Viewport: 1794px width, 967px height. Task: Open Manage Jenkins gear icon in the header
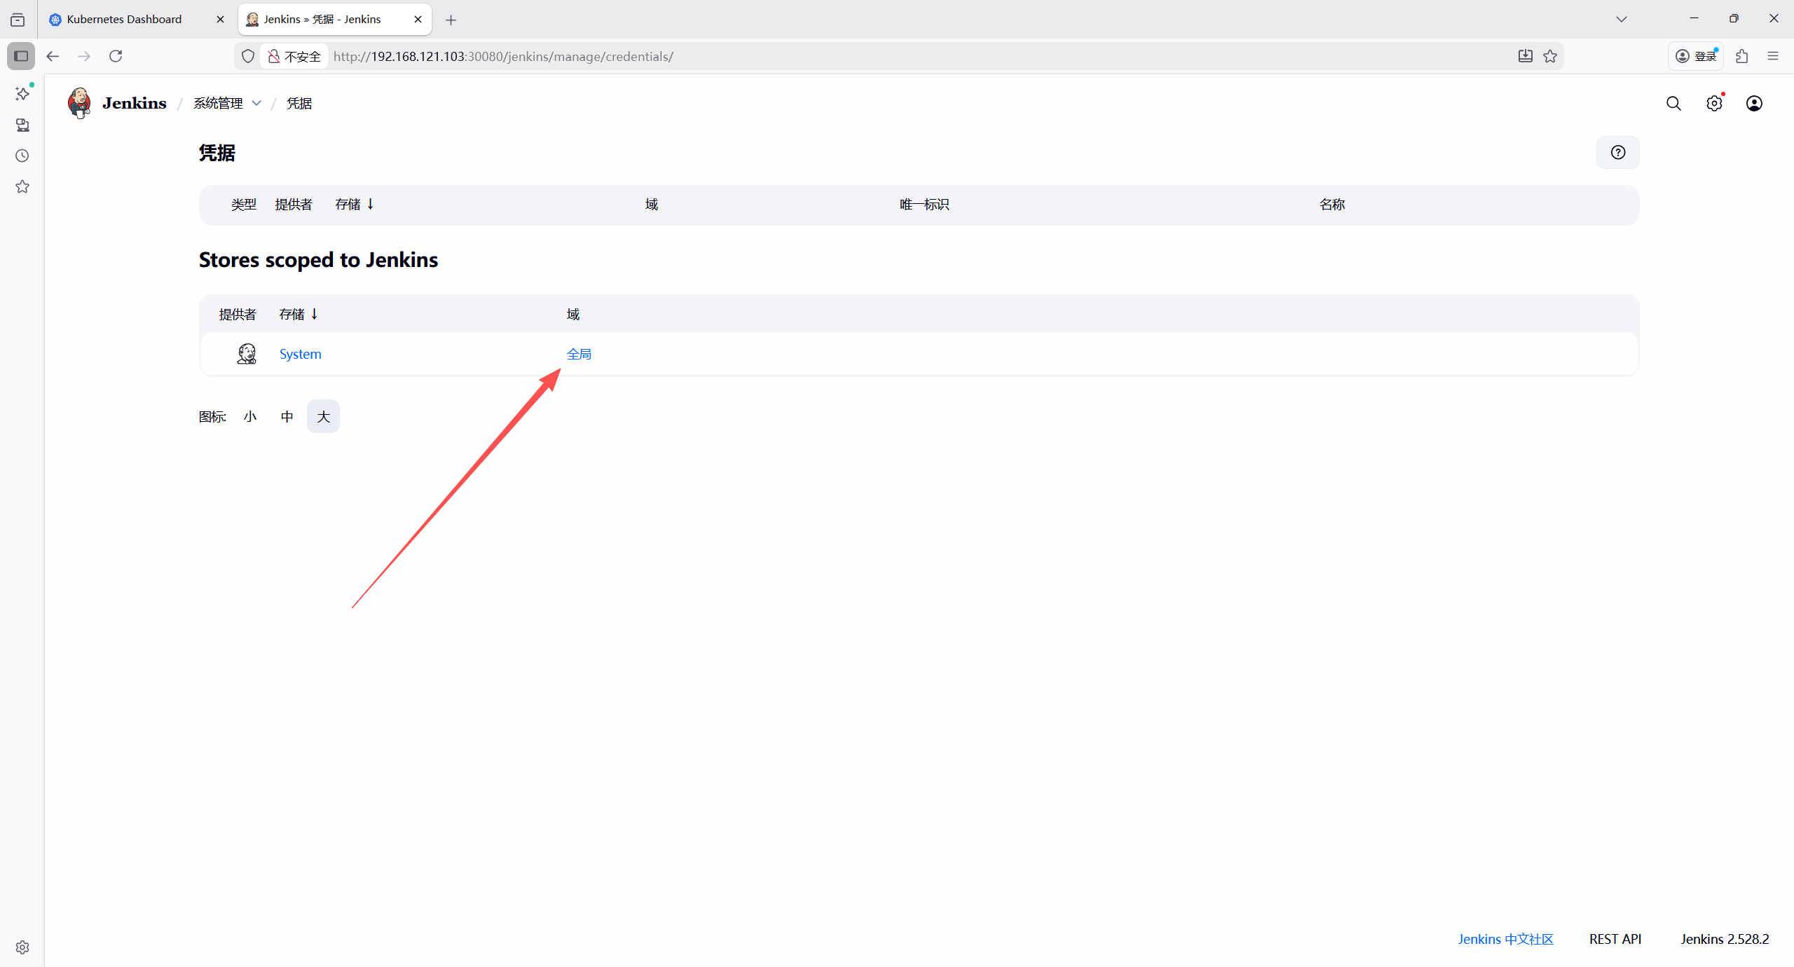tap(1714, 104)
